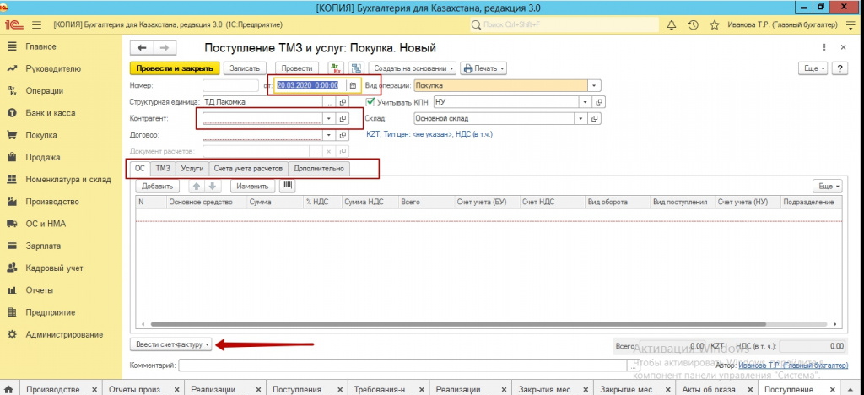Expand Контрагент dropdown arrow
The width and height of the screenshot is (864, 395).
pyautogui.click(x=329, y=118)
